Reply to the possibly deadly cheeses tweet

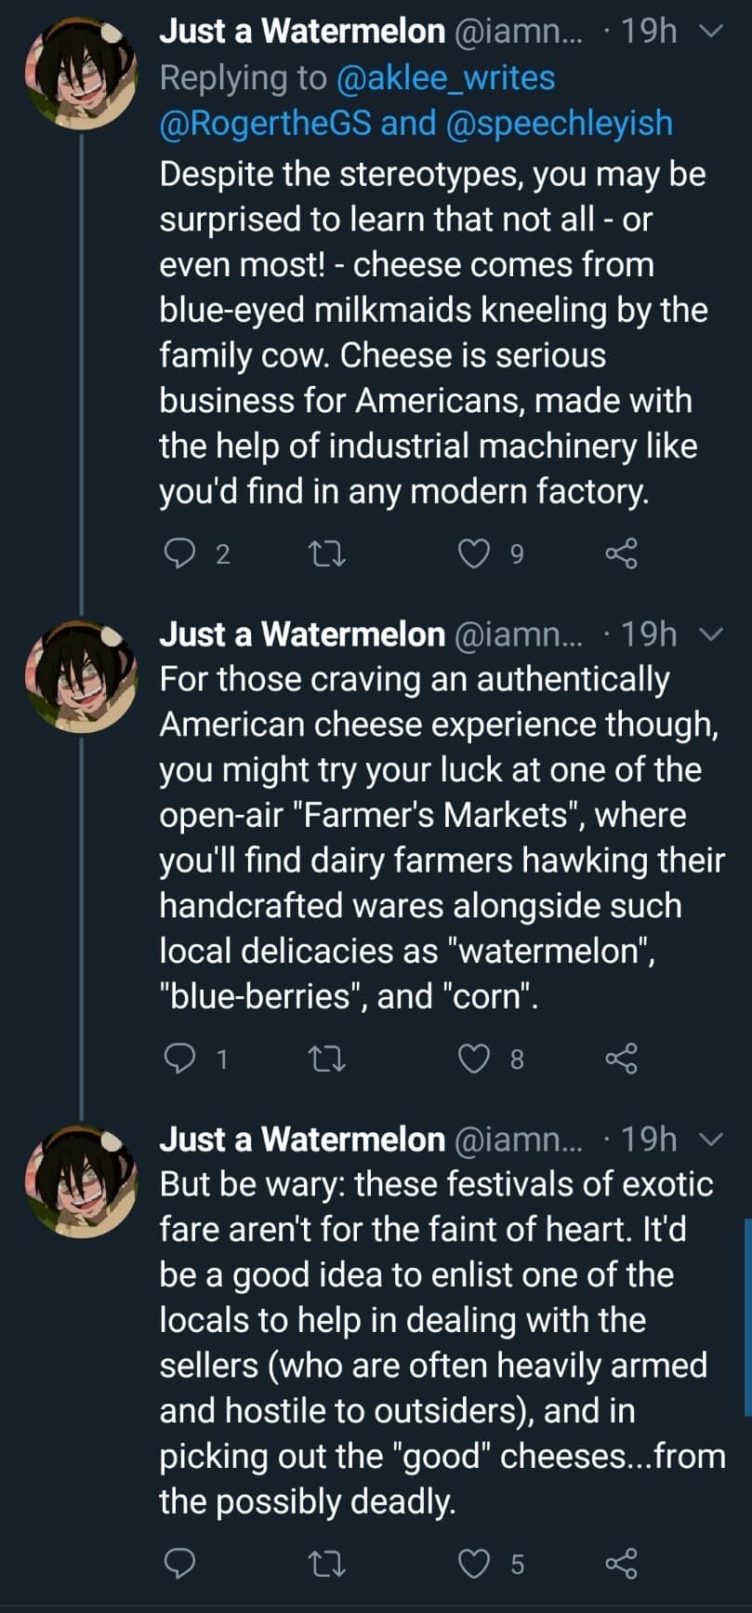(x=179, y=1564)
